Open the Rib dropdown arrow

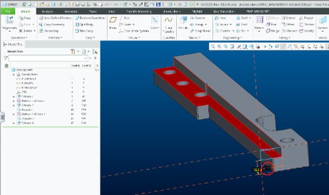click(248, 31)
